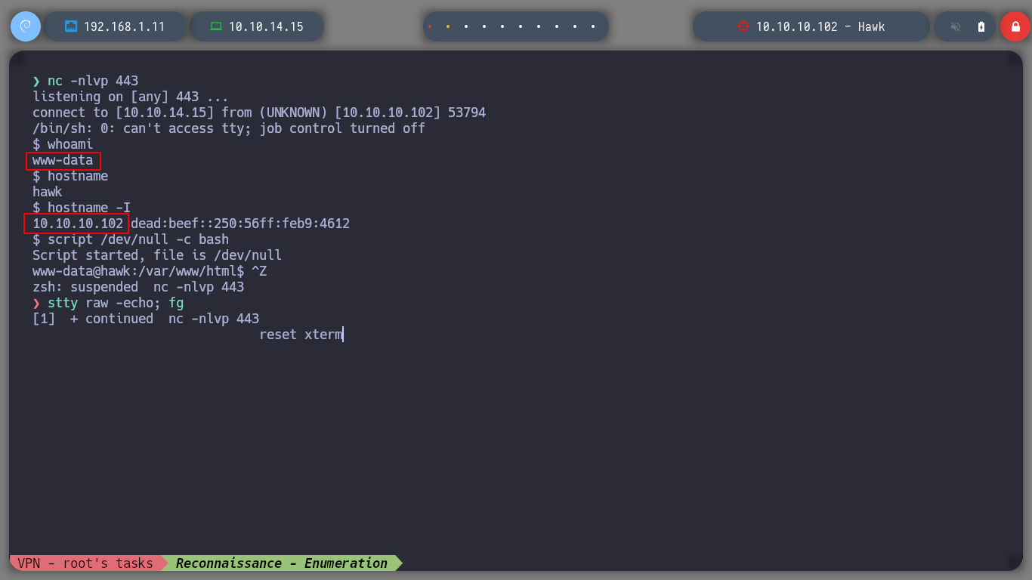Switch to the yellow-dot workspace
The width and height of the screenshot is (1032, 580).
448,26
